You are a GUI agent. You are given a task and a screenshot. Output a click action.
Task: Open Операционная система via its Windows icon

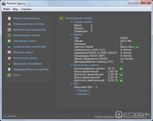tap(9, 24)
